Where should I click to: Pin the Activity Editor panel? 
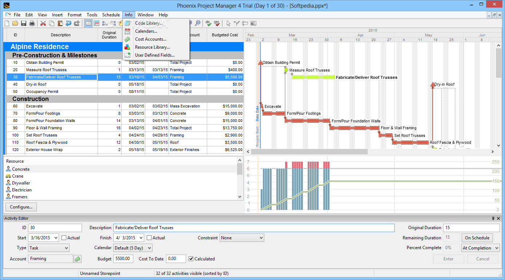[493, 218]
